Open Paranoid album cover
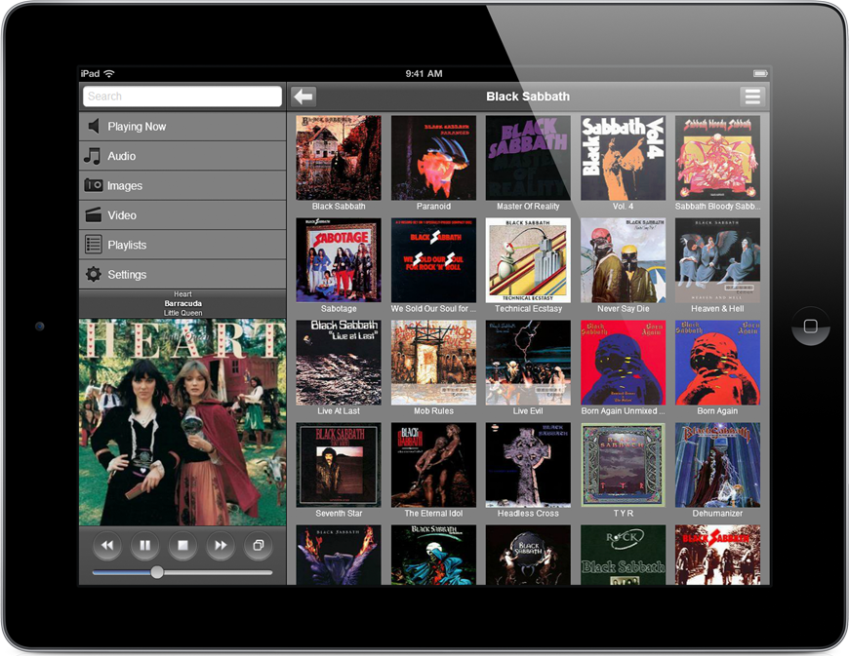The image size is (849, 656). tap(433, 158)
